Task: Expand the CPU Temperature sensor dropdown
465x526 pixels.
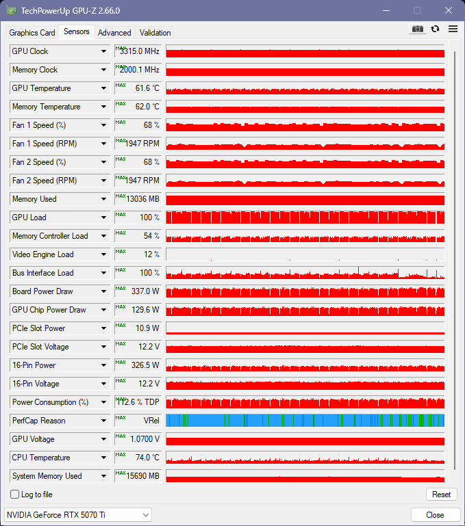Action: click(x=103, y=458)
